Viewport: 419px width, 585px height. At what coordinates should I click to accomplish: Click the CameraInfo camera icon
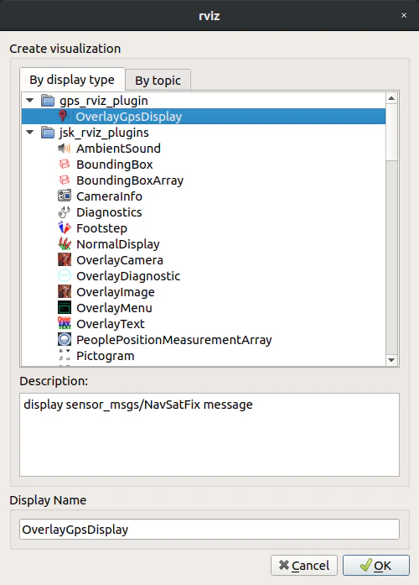point(65,196)
